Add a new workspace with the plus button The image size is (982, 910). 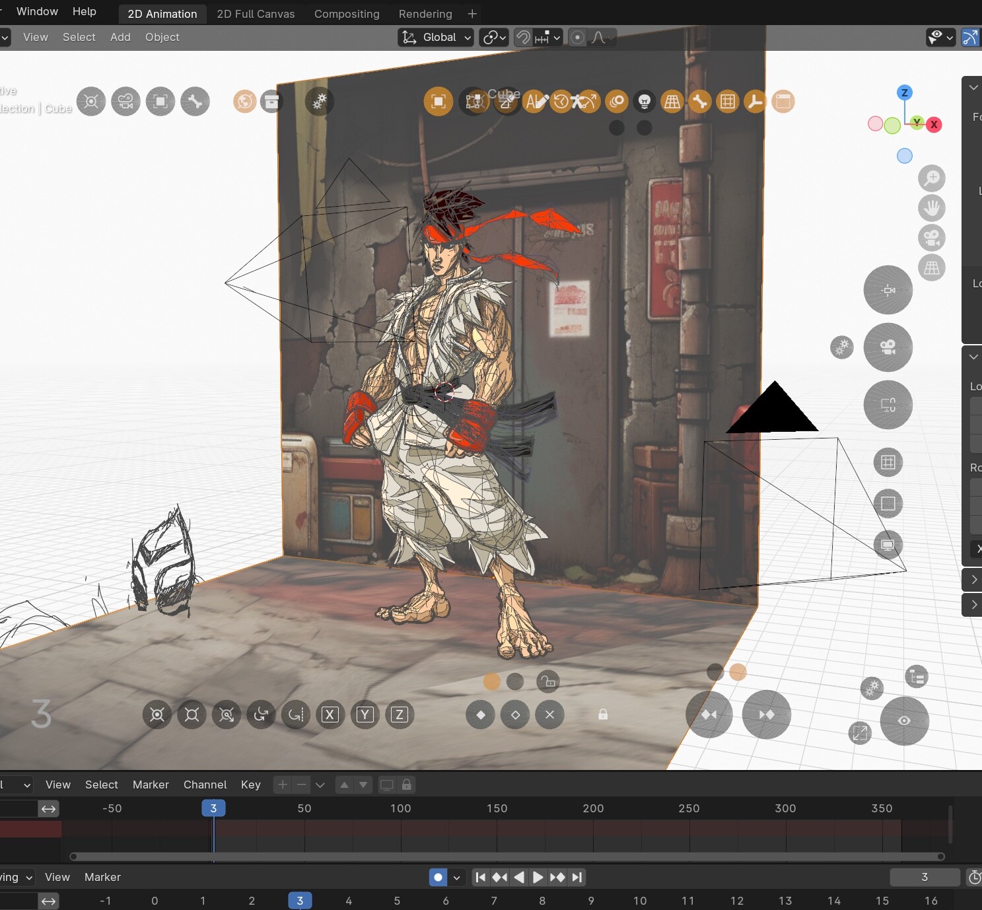(x=472, y=14)
